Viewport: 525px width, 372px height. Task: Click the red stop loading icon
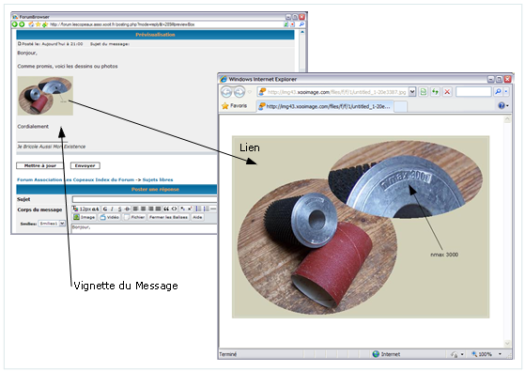point(447,91)
